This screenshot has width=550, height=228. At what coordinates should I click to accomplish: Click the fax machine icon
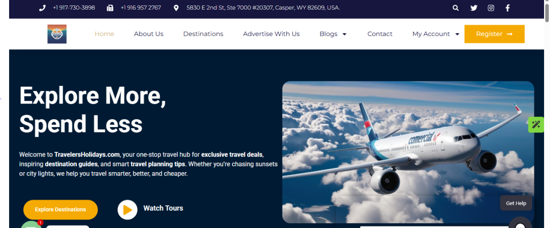click(x=110, y=8)
